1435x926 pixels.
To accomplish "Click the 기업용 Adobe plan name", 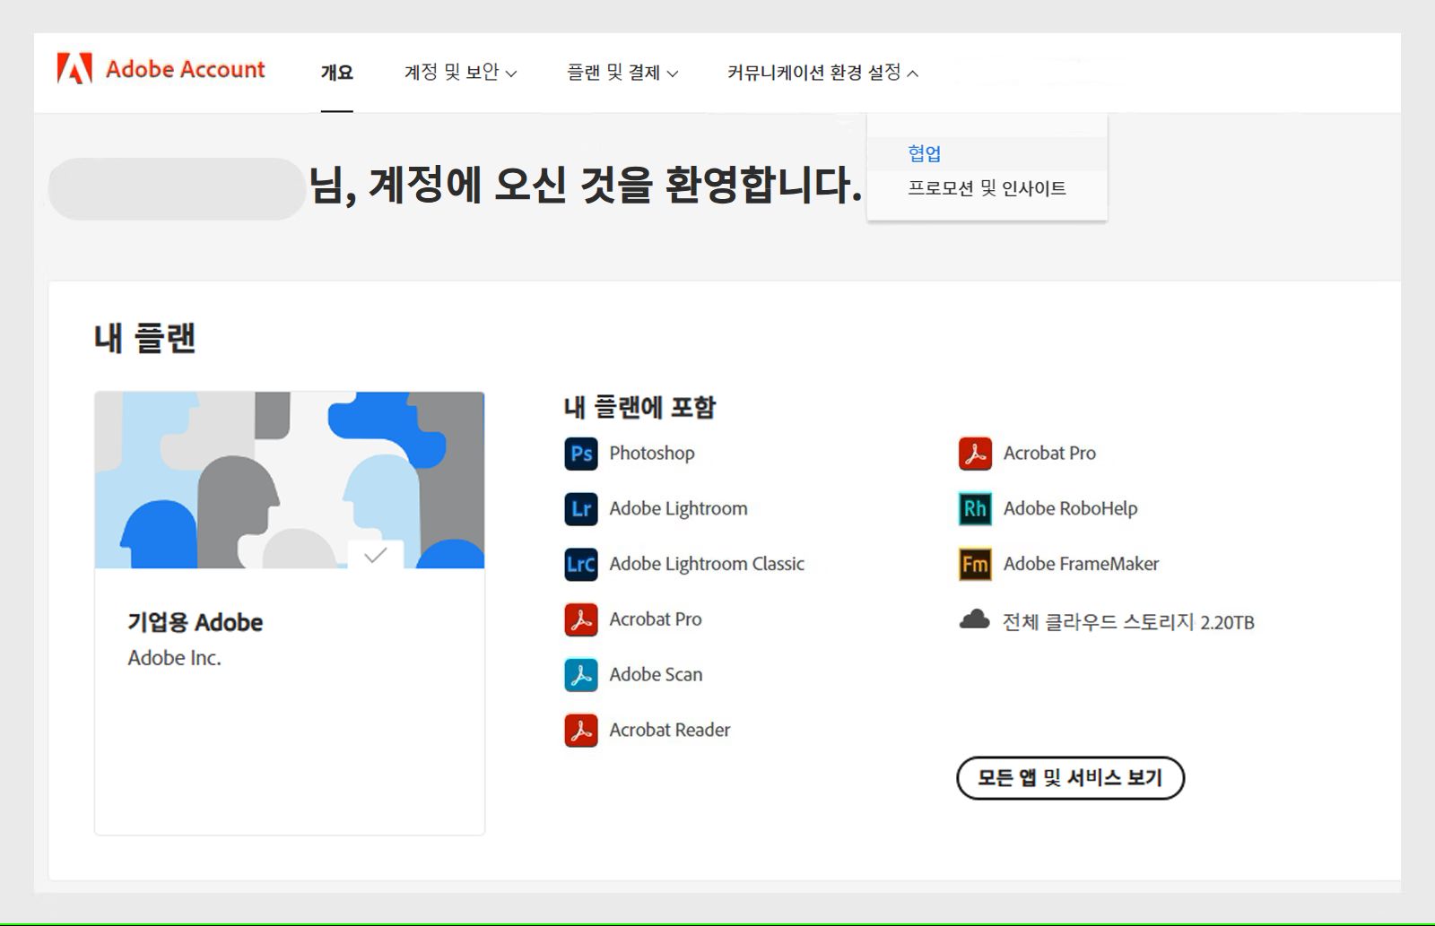I will click(x=196, y=622).
